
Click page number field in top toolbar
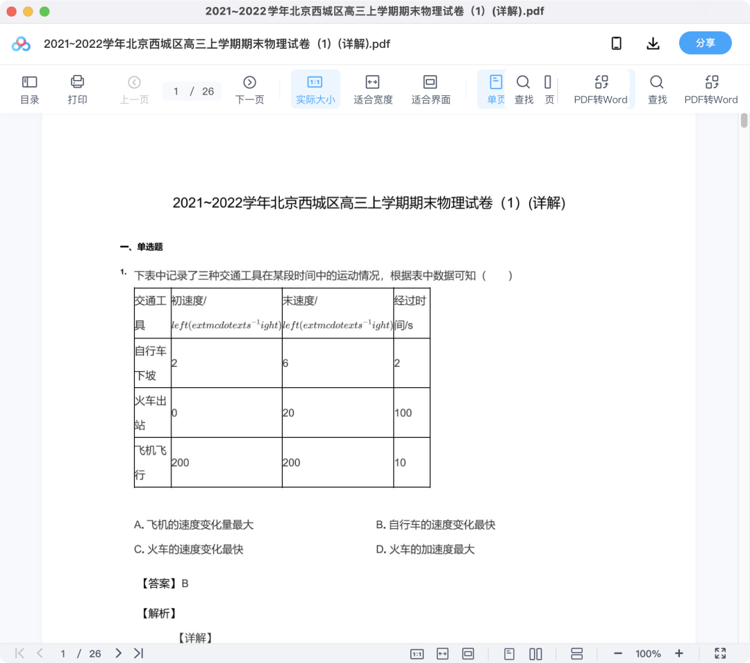tap(176, 92)
